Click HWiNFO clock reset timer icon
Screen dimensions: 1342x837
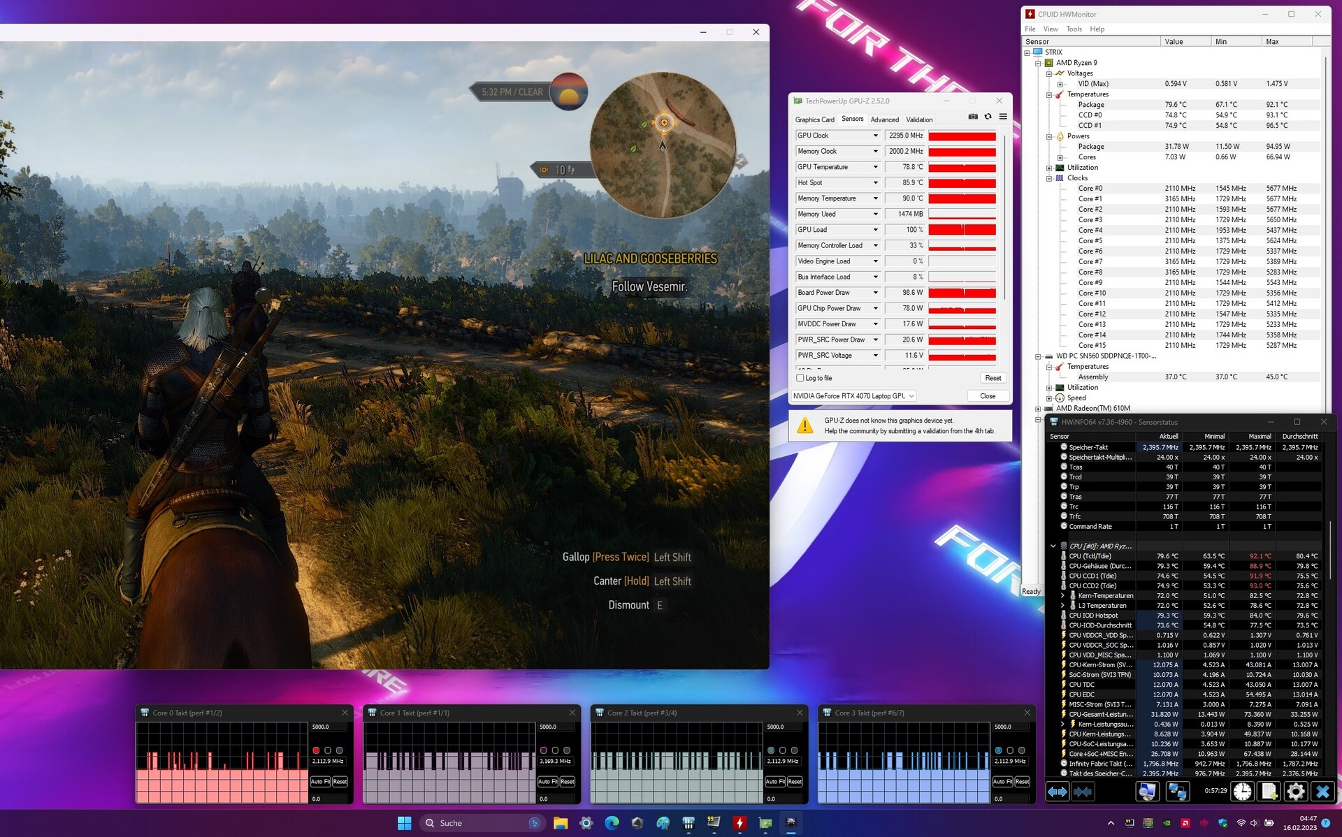1243,792
